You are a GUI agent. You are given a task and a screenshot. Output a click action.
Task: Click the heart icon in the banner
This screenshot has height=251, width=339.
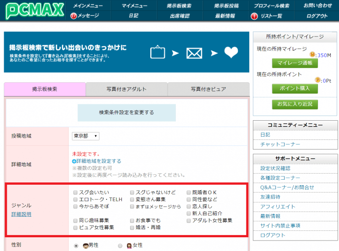tap(231, 53)
